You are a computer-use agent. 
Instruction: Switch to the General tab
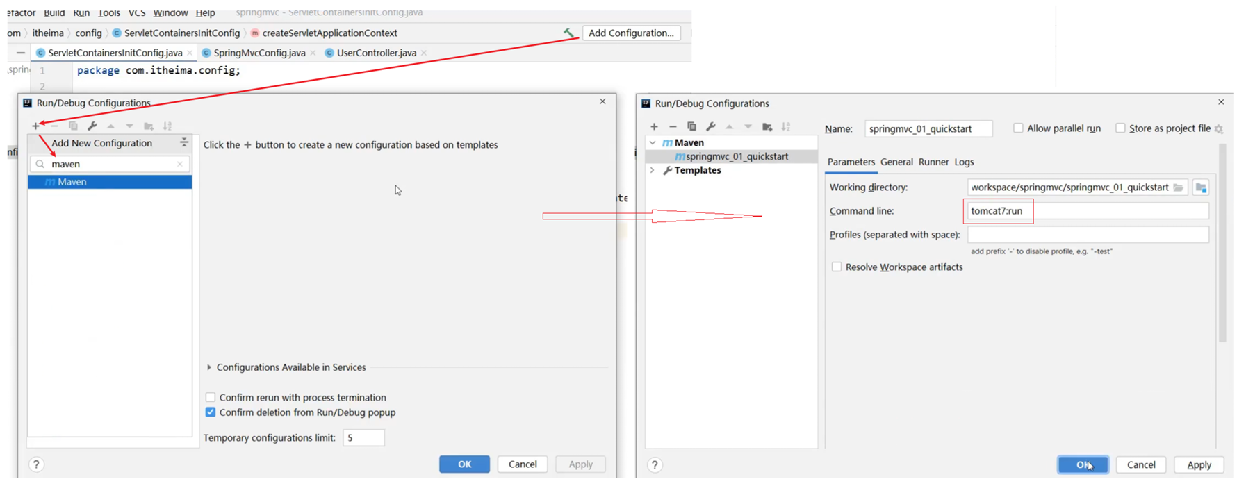coord(896,162)
